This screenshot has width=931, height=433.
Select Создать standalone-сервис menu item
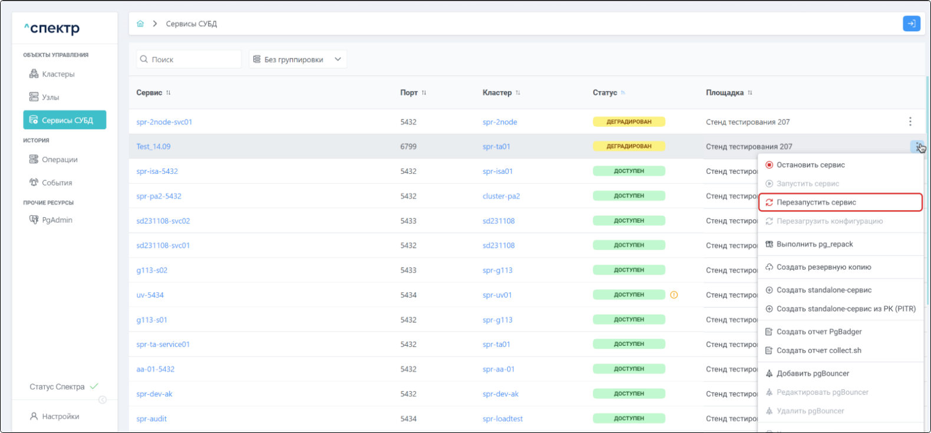(x=840, y=290)
